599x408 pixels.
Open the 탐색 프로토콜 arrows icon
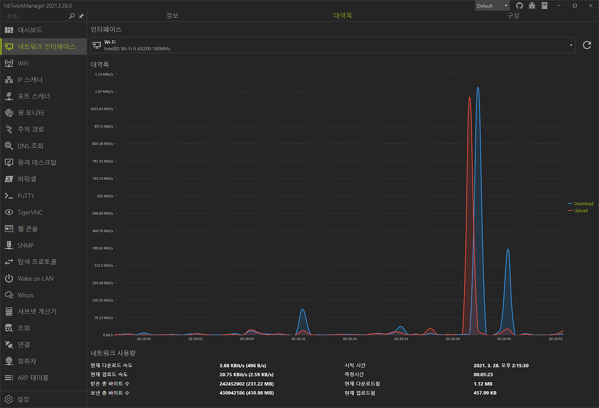pyautogui.click(x=9, y=262)
